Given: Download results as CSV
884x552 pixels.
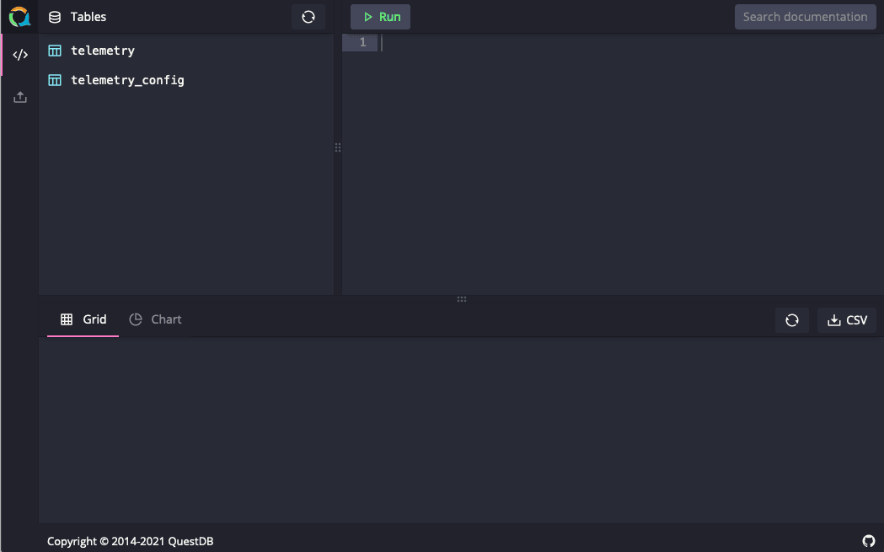Looking at the screenshot, I should click(847, 320).
